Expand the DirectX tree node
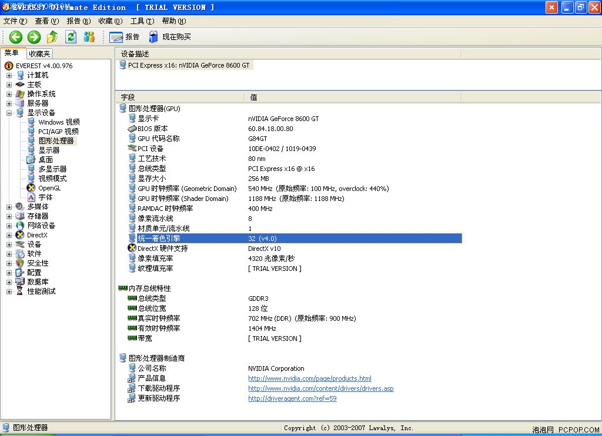This screenshot has width=602, height=436. coord(9,235)
